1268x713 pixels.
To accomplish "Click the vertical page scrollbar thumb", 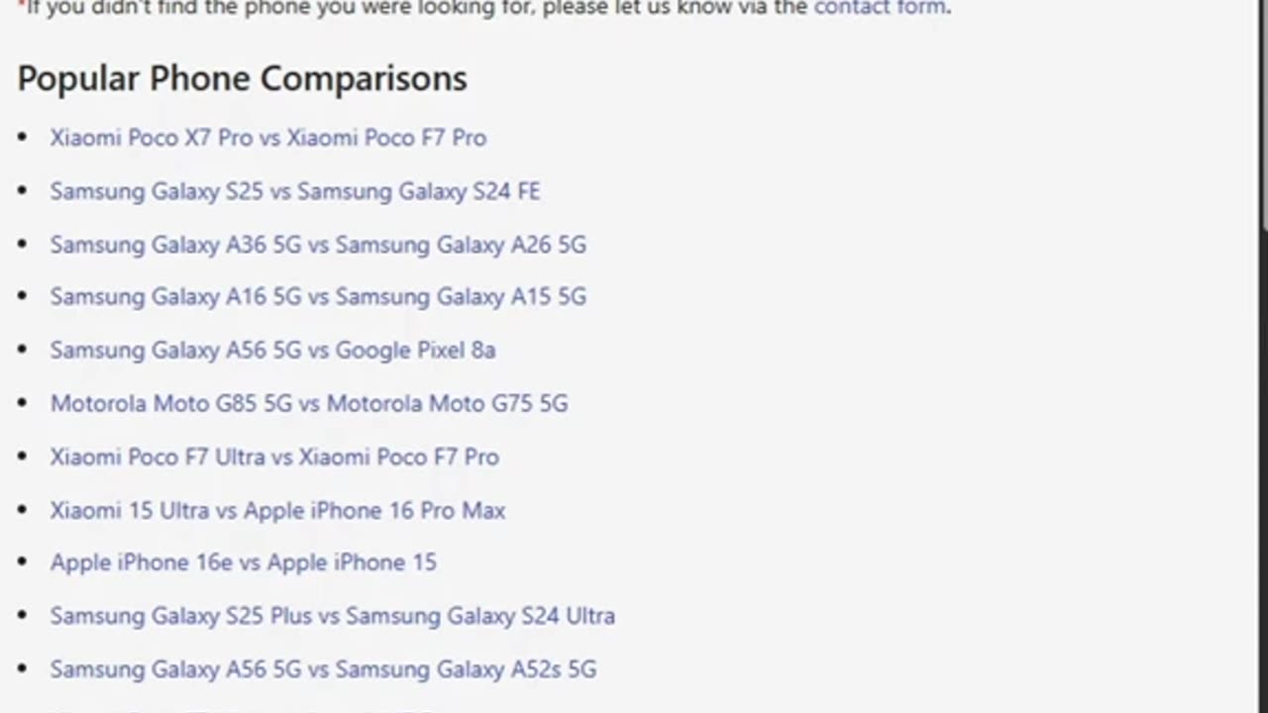I will pyautogui.click(x=1263, y=114).
